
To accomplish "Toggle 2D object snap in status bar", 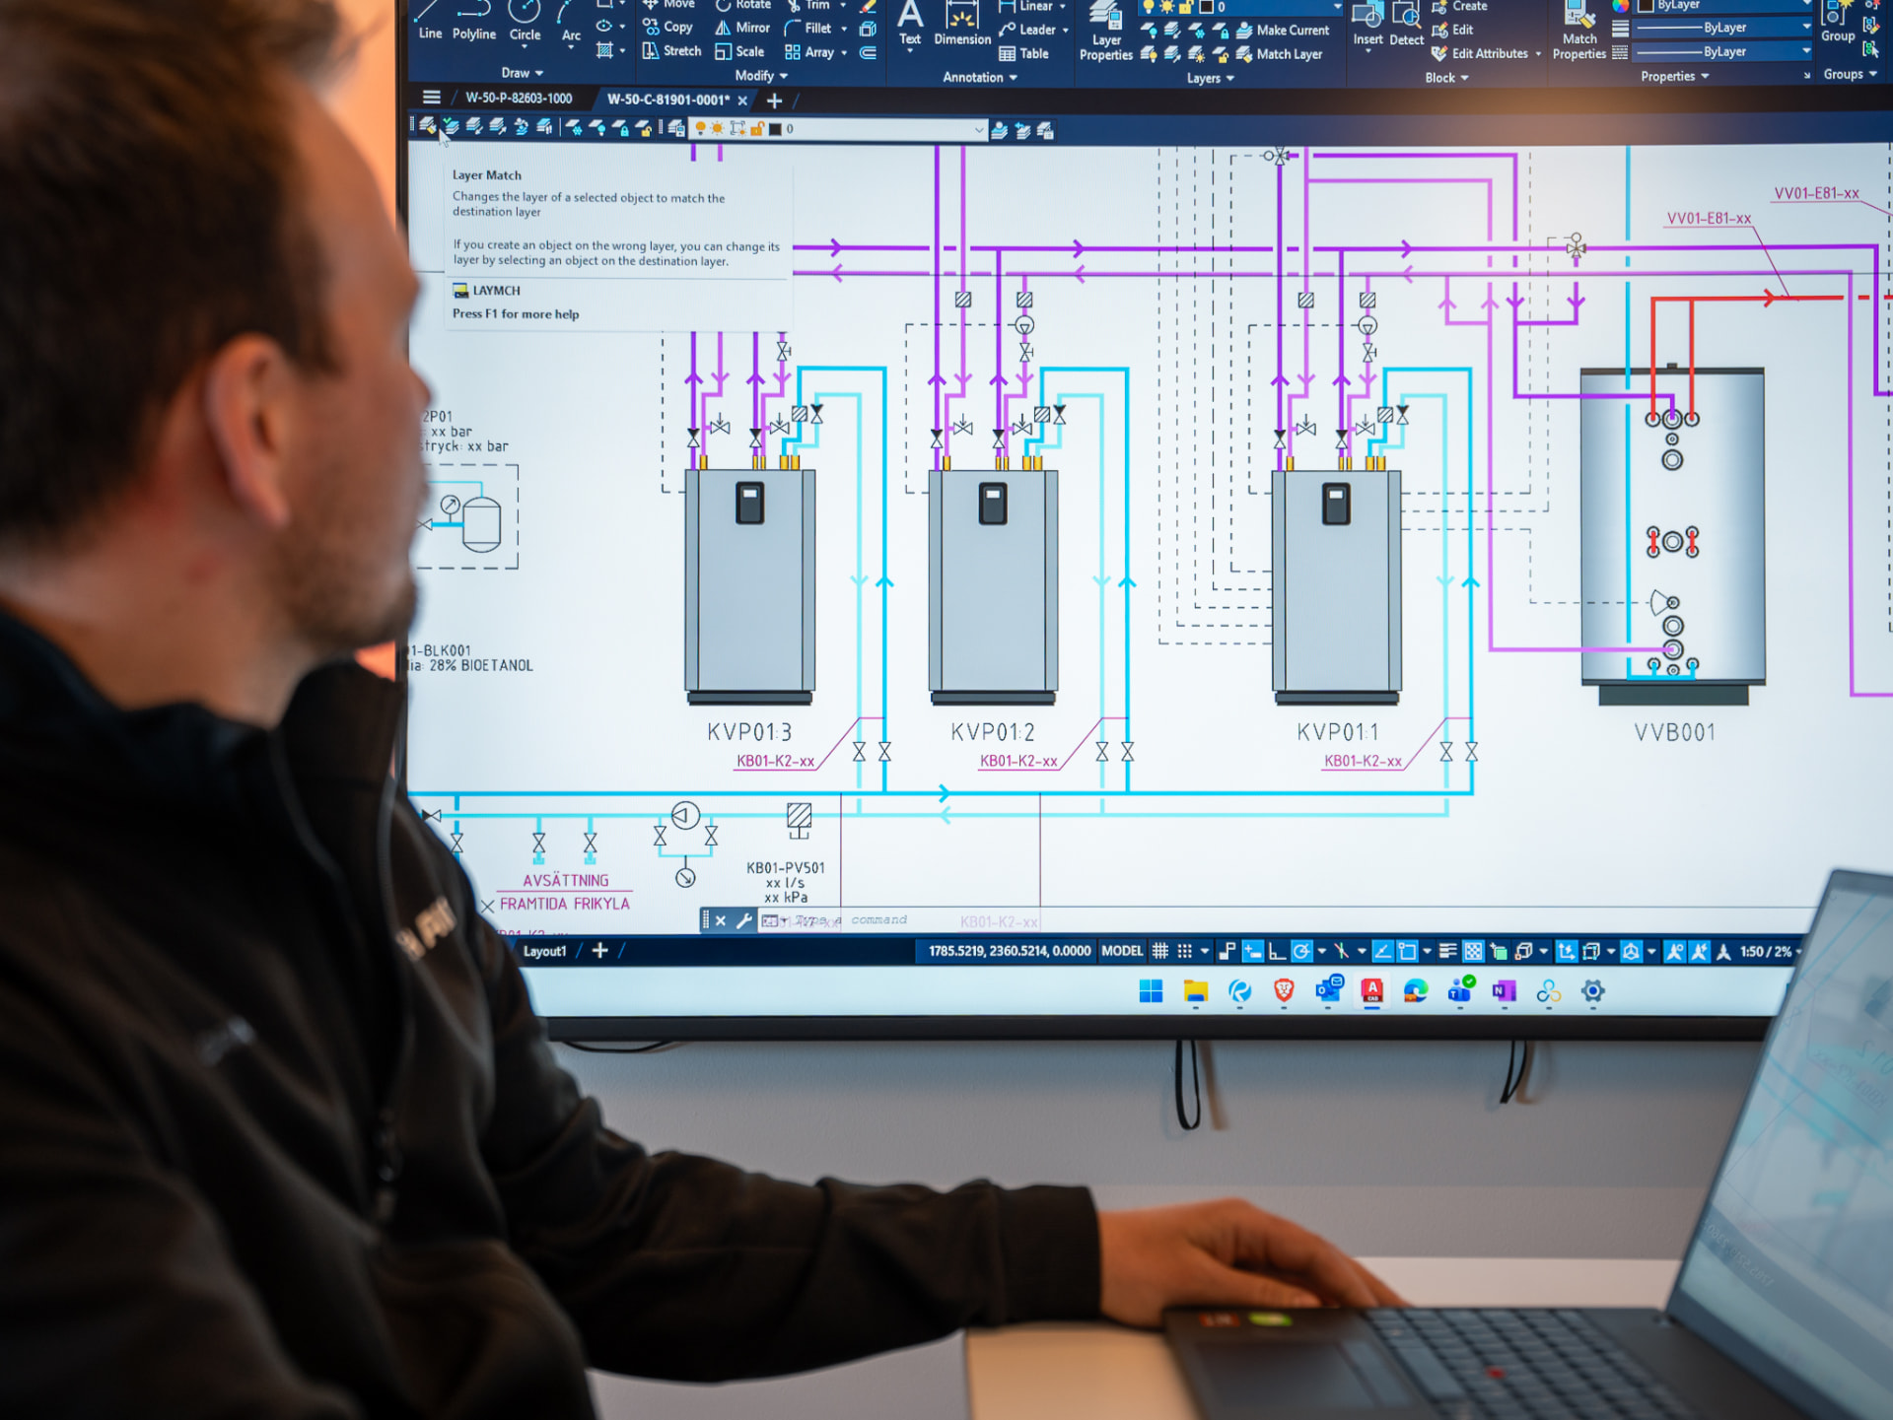I will (x=1407, y=951).
